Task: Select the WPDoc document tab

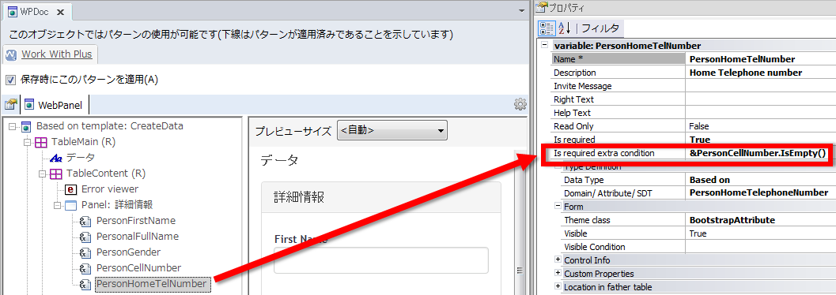Action: click(x=37, y=11)
